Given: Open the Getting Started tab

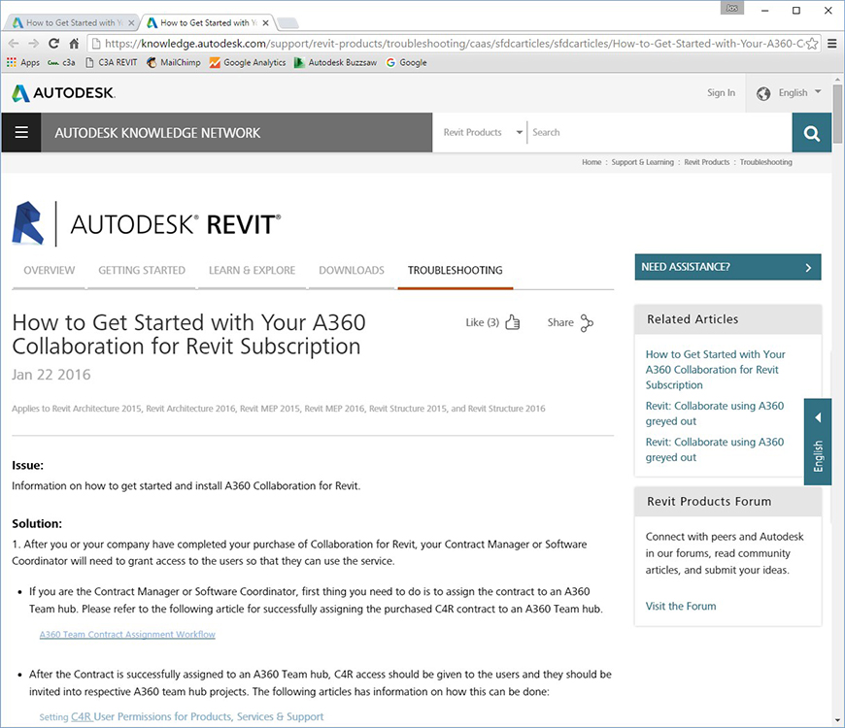Looking at the screenshot, I should point(142,270).
